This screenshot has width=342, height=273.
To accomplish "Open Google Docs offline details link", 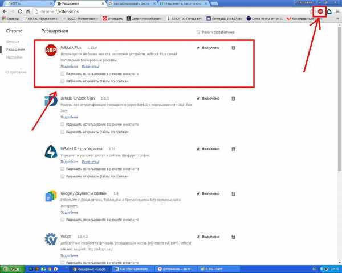I will (x=69, y=212).
